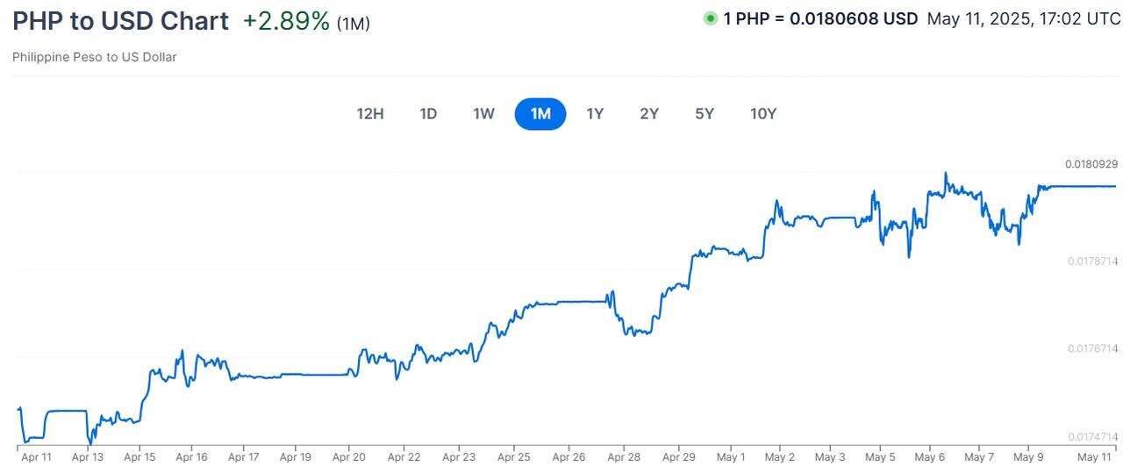Switch to the 2Y range
Screen dimensions: 1123x466
649,113
